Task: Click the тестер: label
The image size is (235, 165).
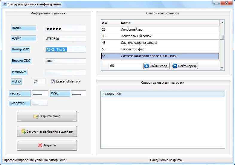Action: 20,93
